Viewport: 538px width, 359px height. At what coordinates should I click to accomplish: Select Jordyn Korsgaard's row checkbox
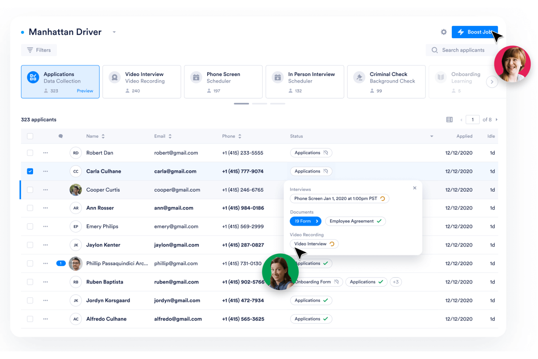(30, 300)
